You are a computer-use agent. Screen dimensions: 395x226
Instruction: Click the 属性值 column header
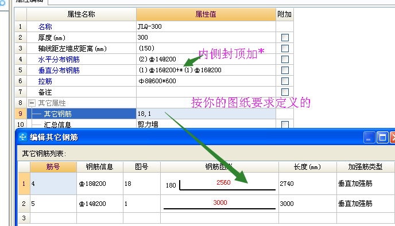[206, 14]
